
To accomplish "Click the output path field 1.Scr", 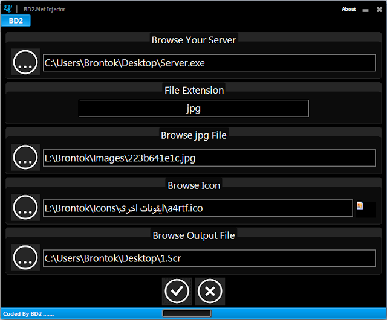I will point(209,258).
